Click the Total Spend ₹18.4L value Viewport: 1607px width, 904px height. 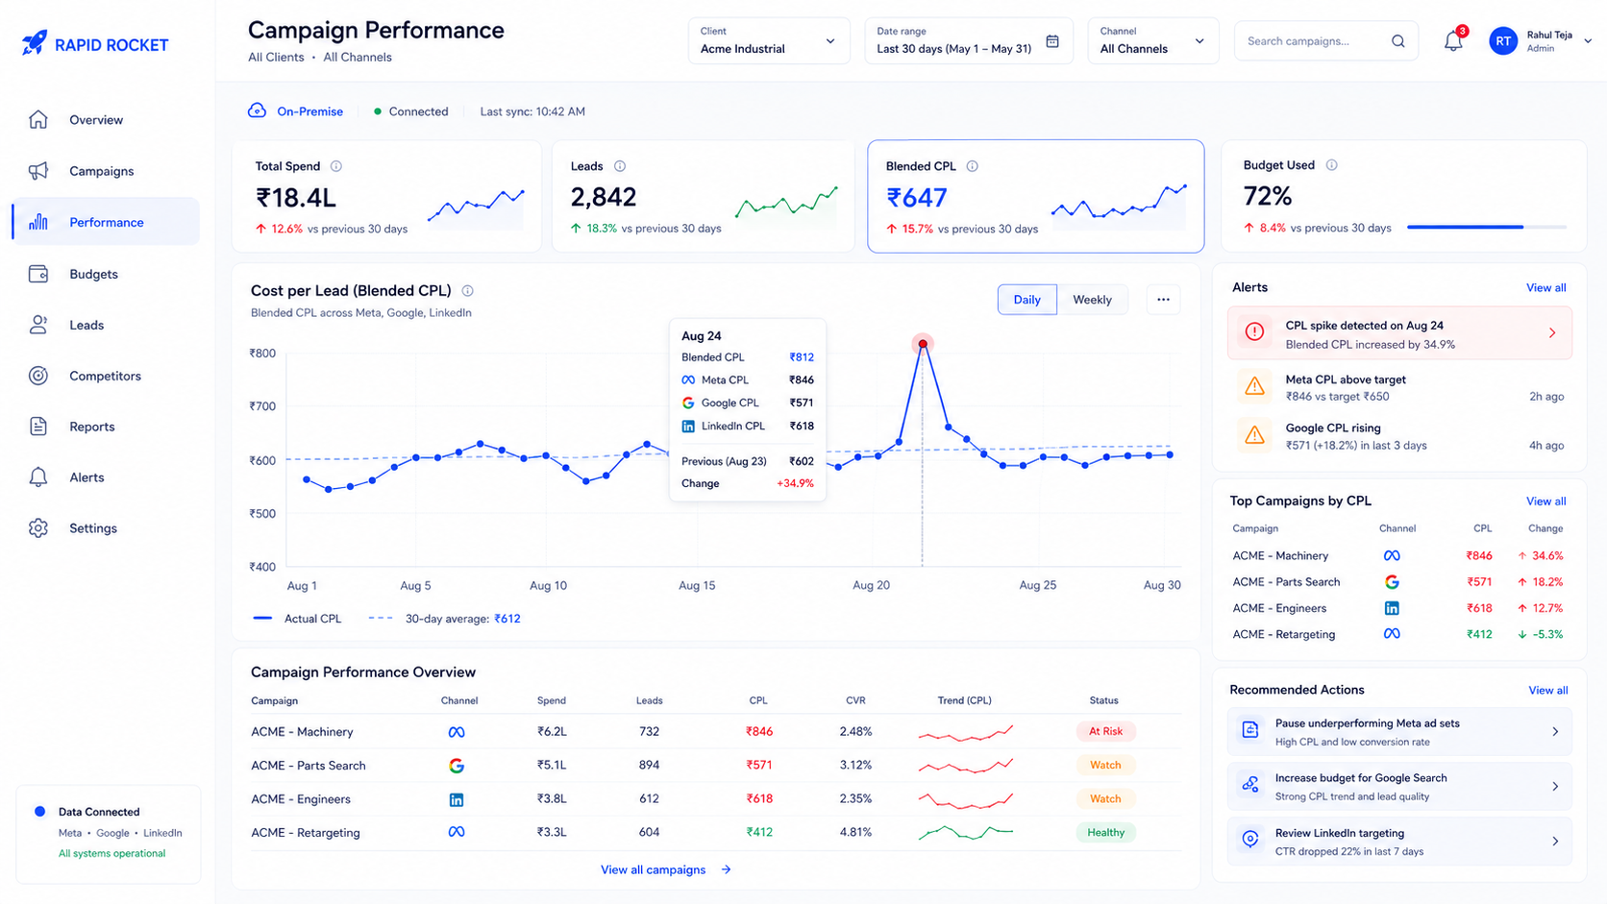295,198
